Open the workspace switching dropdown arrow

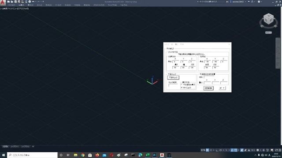click(x=260, y=150)
